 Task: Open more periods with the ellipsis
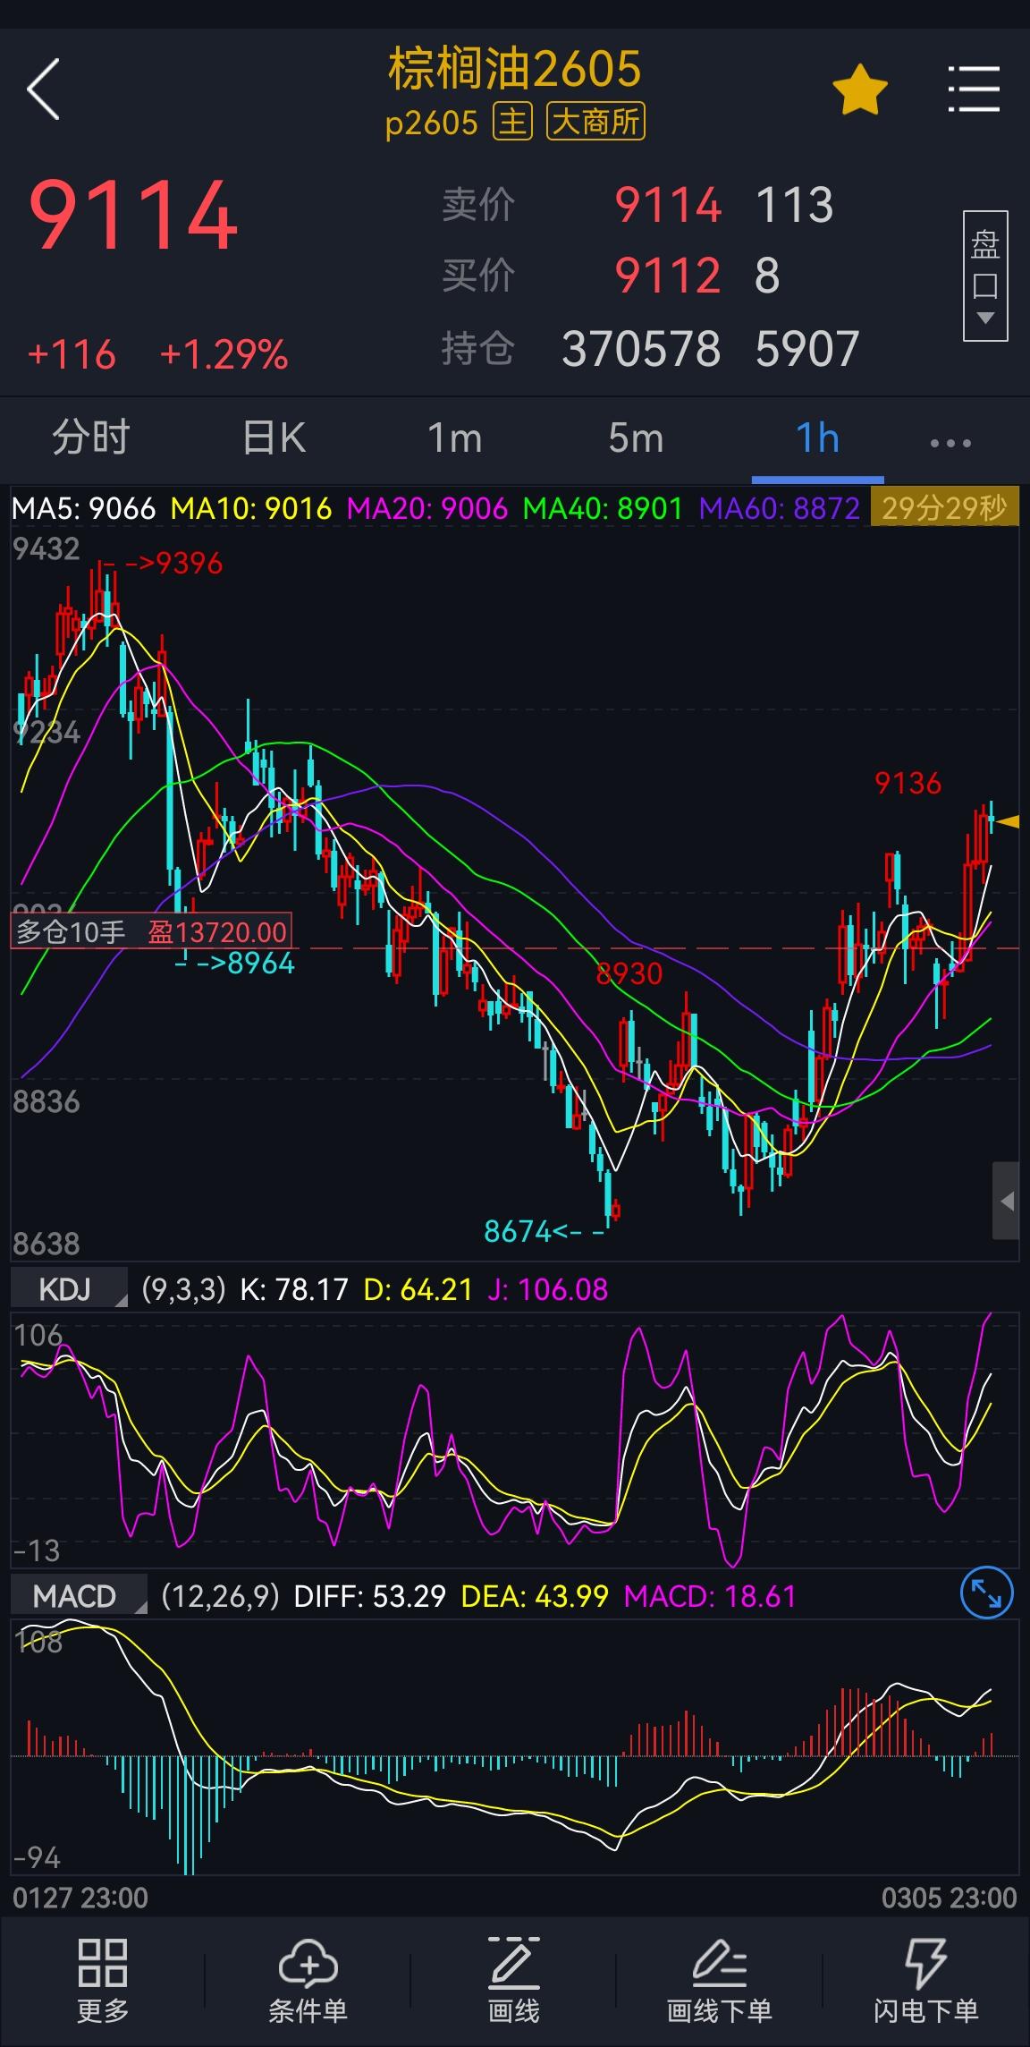(x=950, y=443)
